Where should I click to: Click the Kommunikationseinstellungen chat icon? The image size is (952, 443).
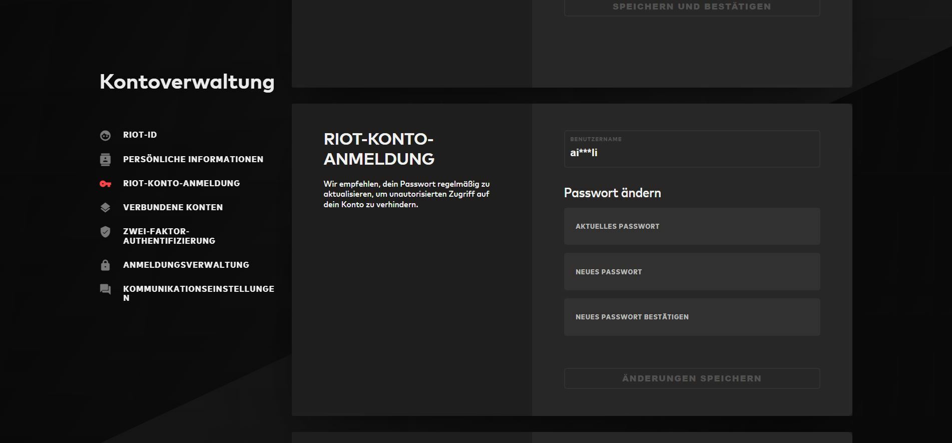(105, 289)
